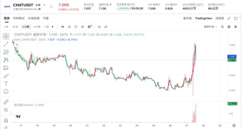Open the chart template list icon
This screenshot has width=242, height=129.
[x=83, y=27]
